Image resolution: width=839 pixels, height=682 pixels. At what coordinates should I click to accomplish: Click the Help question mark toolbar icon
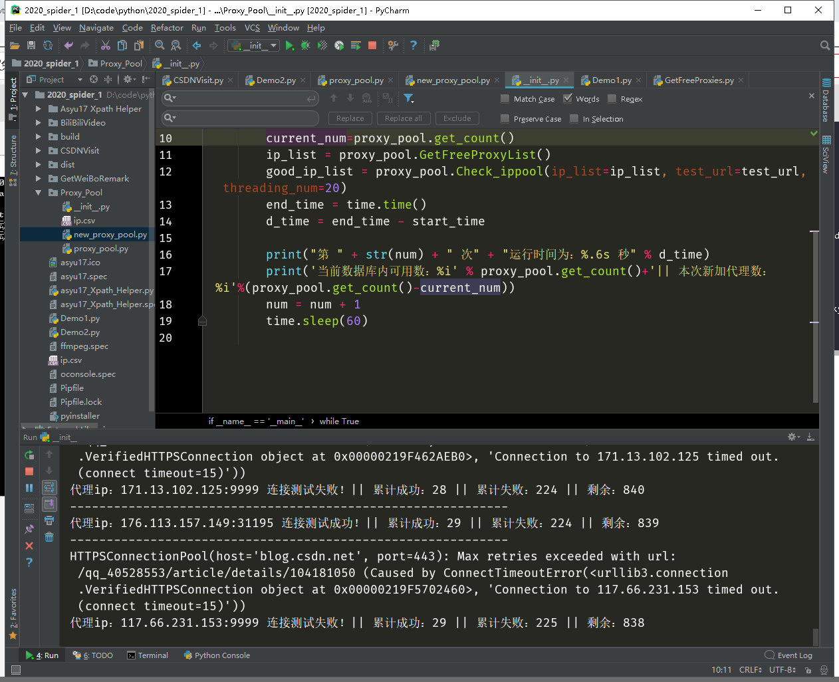(x=414, y=46)
